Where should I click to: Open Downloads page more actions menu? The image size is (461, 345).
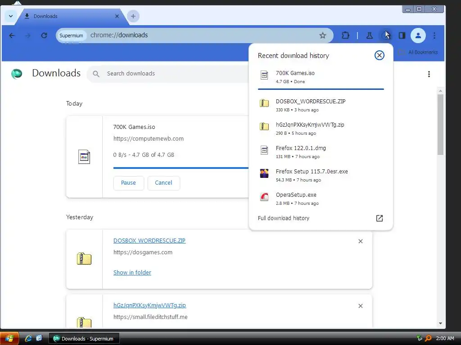pos(429,74)
